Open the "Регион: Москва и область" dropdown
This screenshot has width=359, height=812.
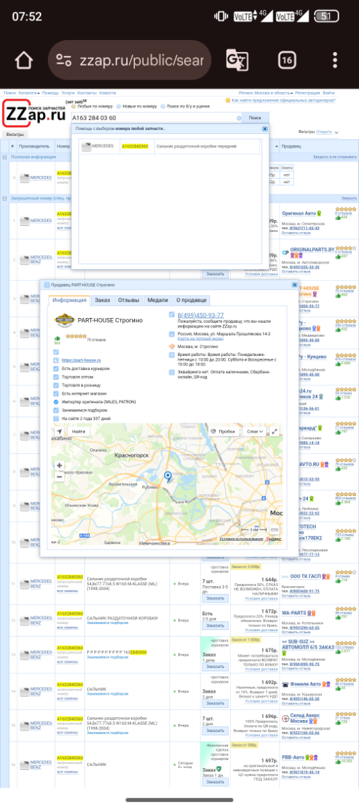tap(265, 93)
